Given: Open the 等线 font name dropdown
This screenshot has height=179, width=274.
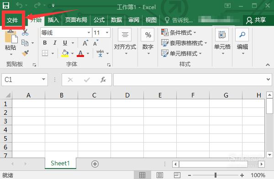Looking at the screenshot, I should coord(89,33).
